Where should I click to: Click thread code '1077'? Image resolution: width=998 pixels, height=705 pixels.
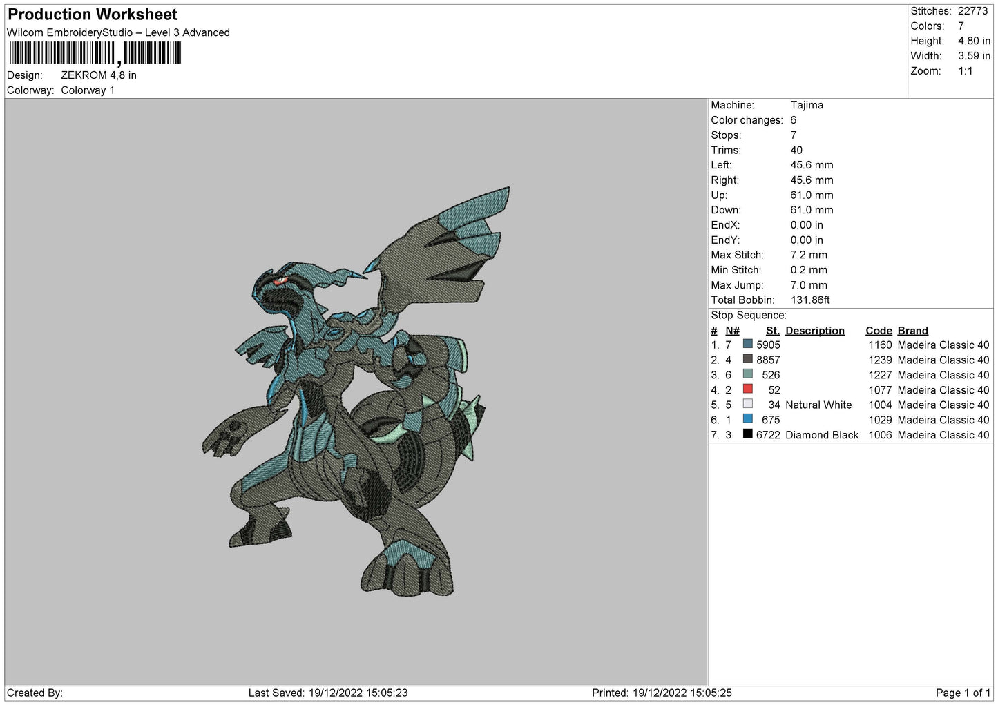pyautogui.click(x=880, y=390)
